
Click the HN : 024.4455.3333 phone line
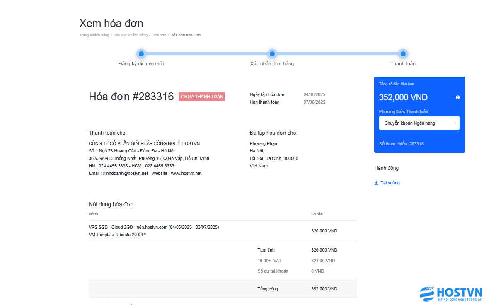[131, 166]
